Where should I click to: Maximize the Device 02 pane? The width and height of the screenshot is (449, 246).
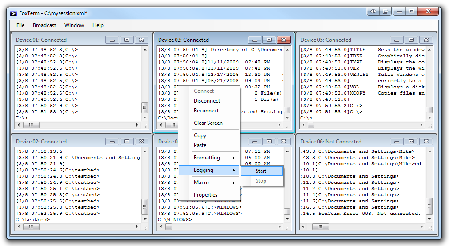(x=127, y=141)
